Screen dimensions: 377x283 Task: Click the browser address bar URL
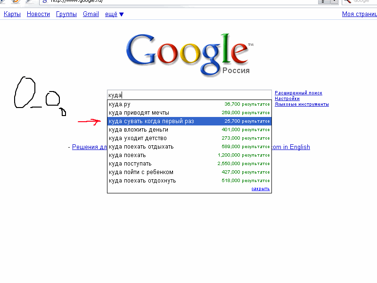[x=77, y=1]
